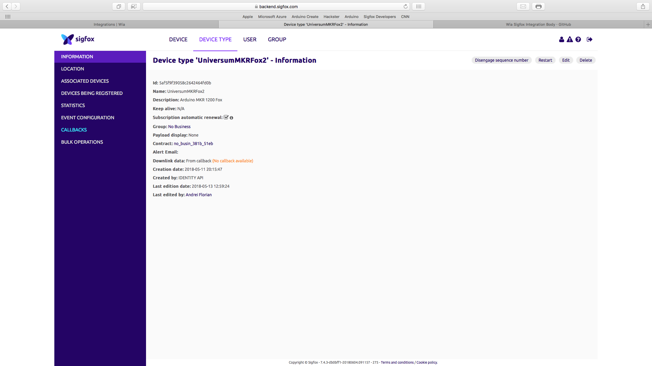
Task: Open the DEVICE top menu
Action: pyautogui.click(x=178, y=40)
